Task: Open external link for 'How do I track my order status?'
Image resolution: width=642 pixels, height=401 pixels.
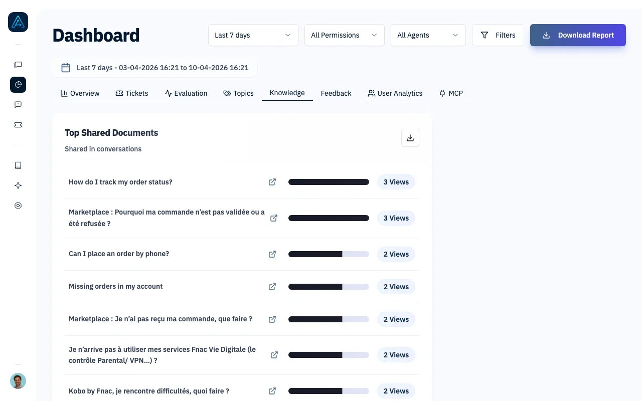Action: 272,182
